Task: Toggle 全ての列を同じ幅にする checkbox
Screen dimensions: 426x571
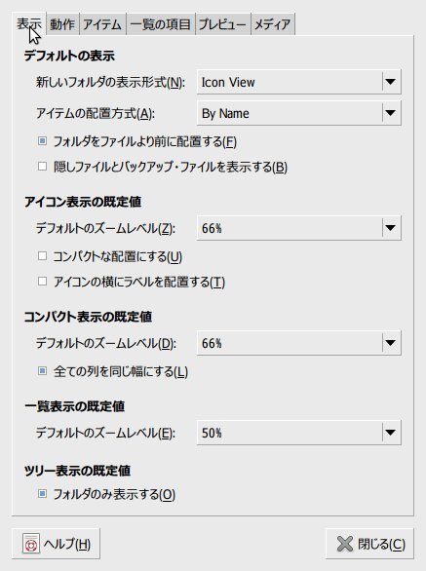Action: pos(42,371)
